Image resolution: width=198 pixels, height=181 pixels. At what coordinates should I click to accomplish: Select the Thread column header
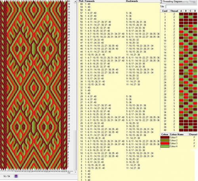tap(174, 11)
